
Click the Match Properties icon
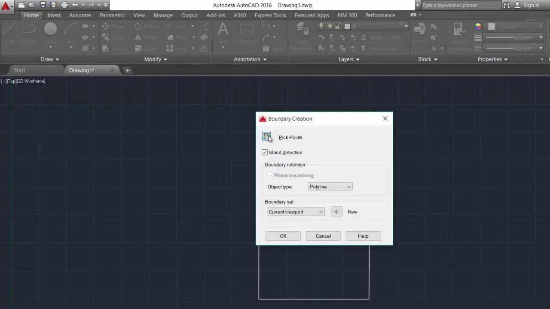point(460,36)
